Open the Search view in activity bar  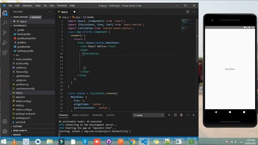coord(5,23)
